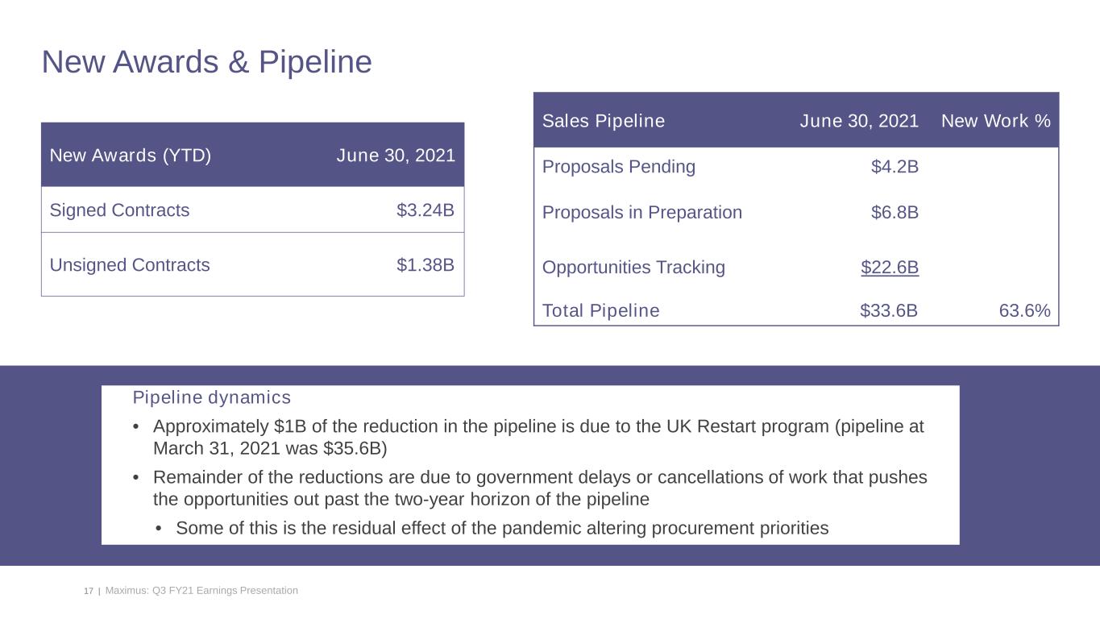1100x619 pixels.
Task: Click the 'Pipeline dynamics' heading
Action: click(211, 397)
